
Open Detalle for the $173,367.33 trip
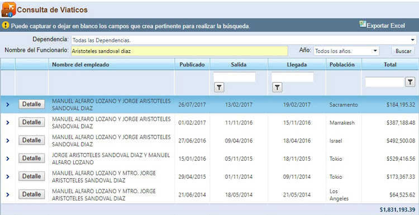tap(31, 176)
